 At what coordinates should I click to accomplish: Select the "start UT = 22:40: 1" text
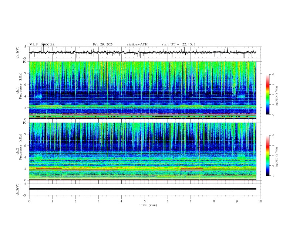click(x=179, y=44)
